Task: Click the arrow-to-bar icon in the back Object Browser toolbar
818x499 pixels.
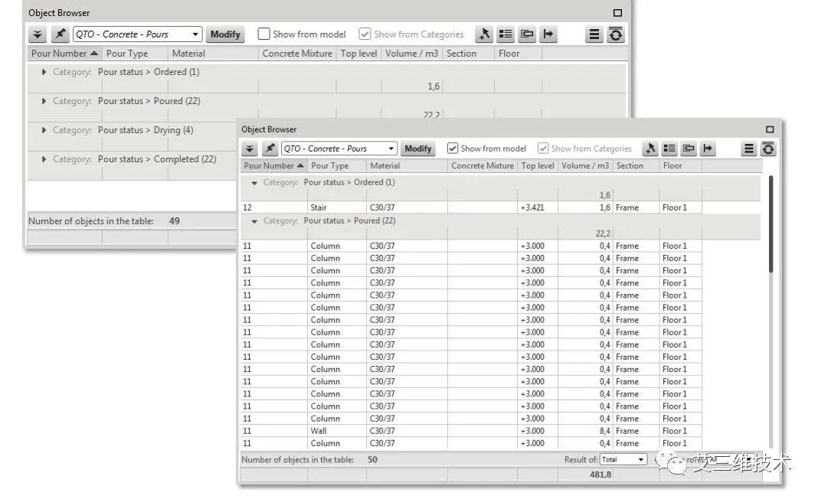Action: [548, 34]
